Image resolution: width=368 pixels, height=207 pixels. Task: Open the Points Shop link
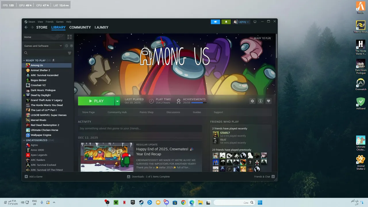pyautogui.click(x=146, y=112)
